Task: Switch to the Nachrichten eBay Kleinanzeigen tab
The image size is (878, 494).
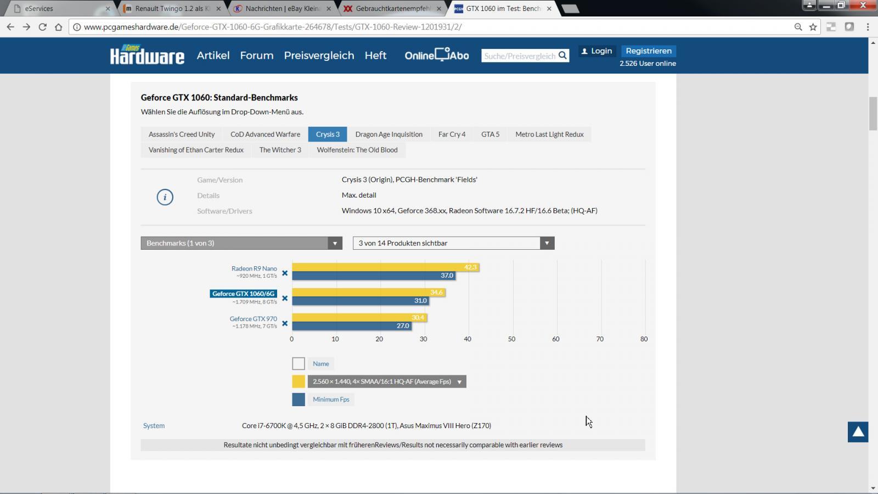Action: click(x=282, y=9)
